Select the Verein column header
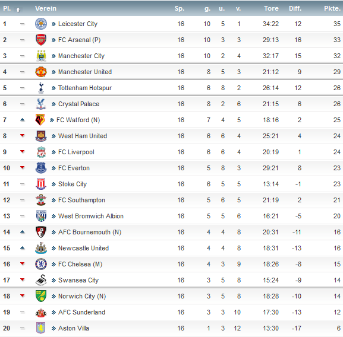This screenshot has width=343, height=337. coord(46,8)
